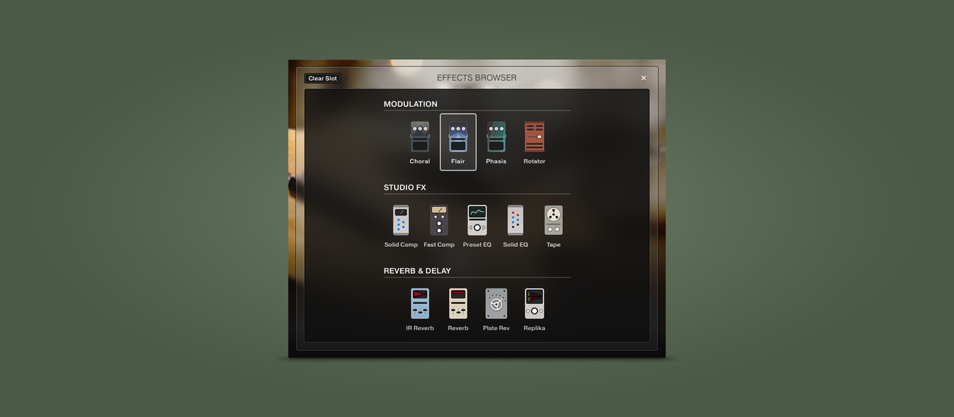This screenshot has height=417, width=954.
Task: Click the STUDIO FX section heading
Action: 405,188
